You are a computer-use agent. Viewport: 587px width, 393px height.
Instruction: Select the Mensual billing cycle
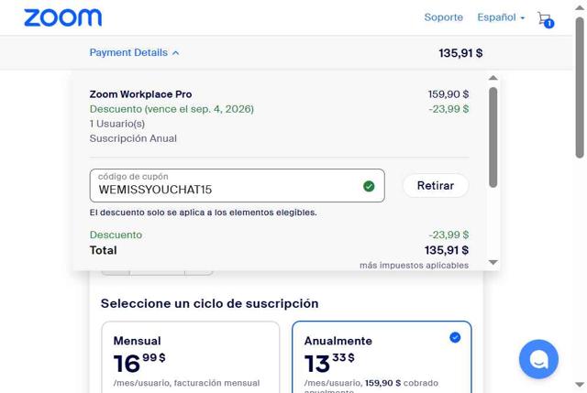(x=190, y=357)
